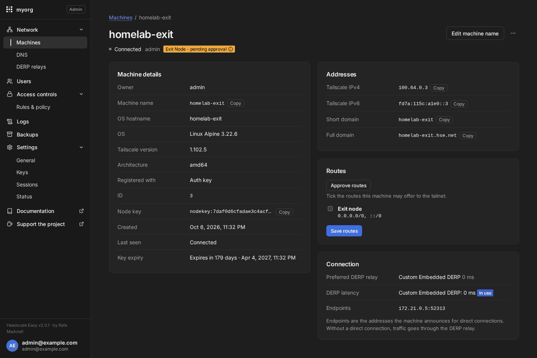Click the Approve routes button
The height and width of the screenshot is (358, 537).
(x=348, y=185)
